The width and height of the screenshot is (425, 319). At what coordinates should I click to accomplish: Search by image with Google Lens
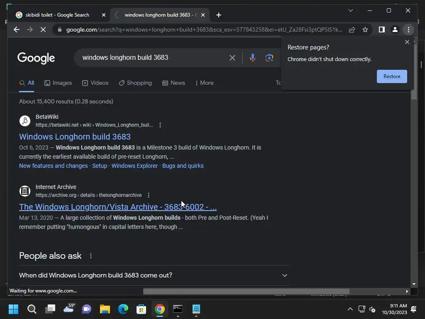(x=269, y=57)
